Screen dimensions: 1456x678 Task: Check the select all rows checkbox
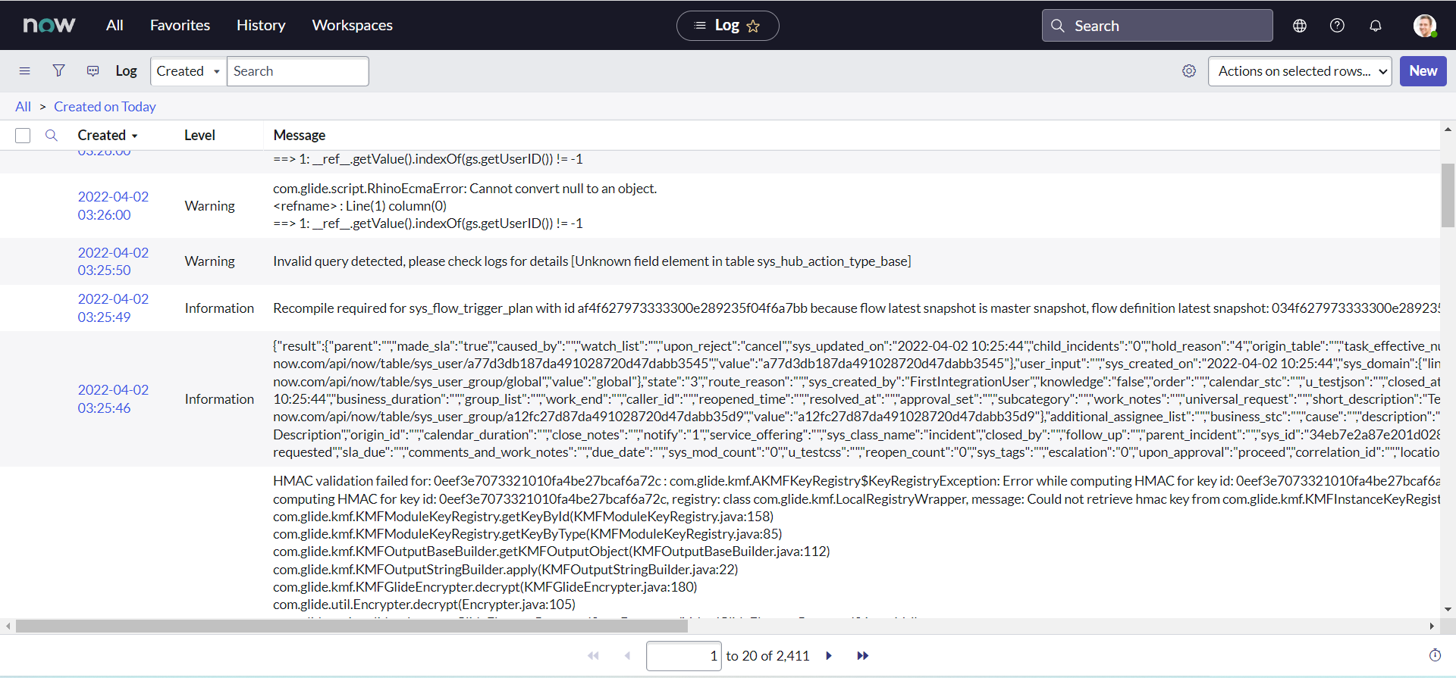click(23, 136)
